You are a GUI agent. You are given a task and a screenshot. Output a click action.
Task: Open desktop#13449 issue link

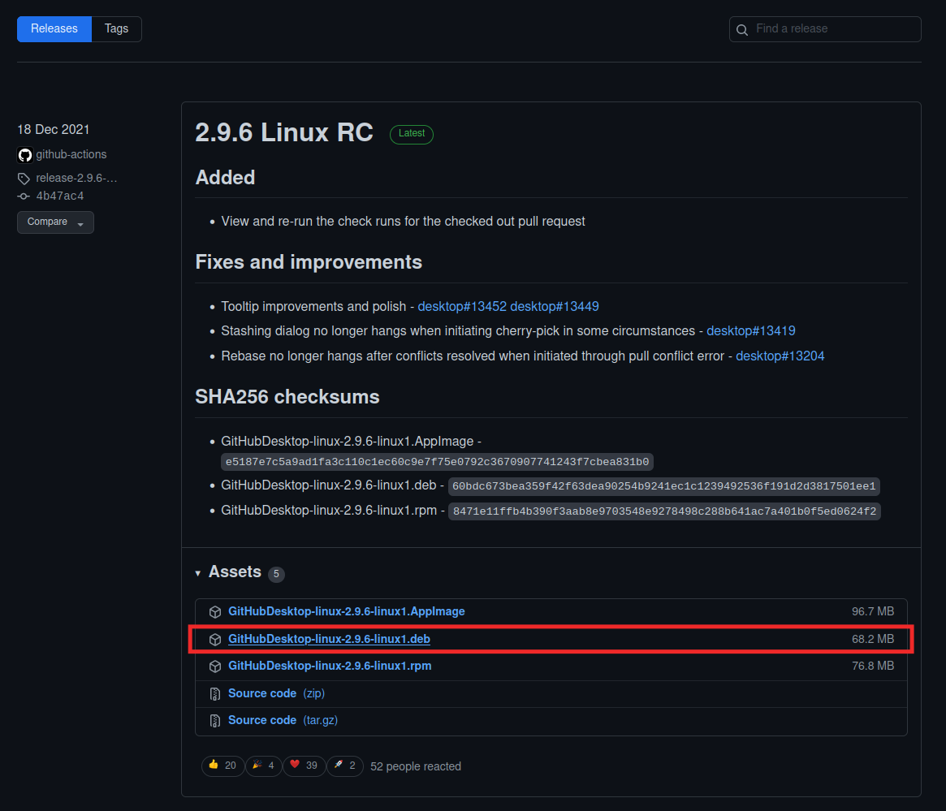point(555,306)
